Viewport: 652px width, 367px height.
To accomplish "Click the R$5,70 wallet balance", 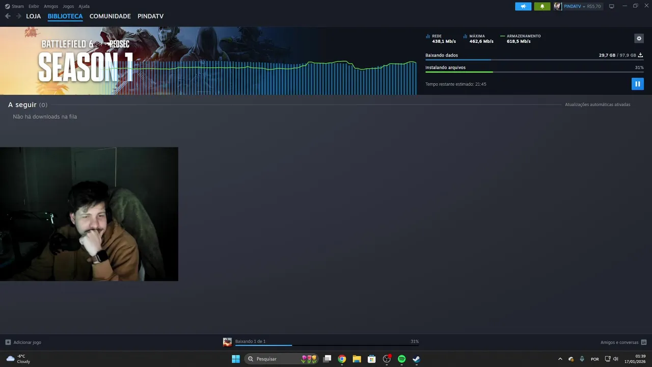I will [x=594, y=6].
